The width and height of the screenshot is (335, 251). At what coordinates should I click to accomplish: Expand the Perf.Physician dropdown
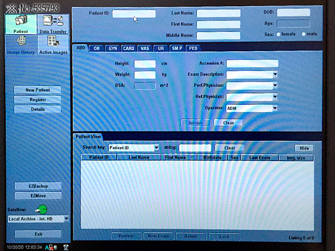point(275,86)
